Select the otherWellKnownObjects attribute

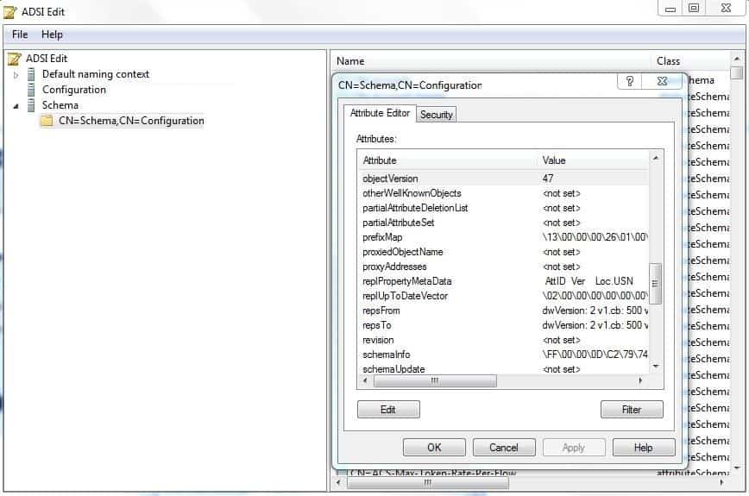[x=503, y=193]
